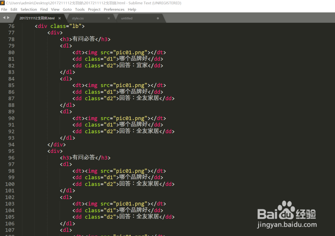
Task: Click 回答：全友家居 on line 105
Action: point(139,217)
